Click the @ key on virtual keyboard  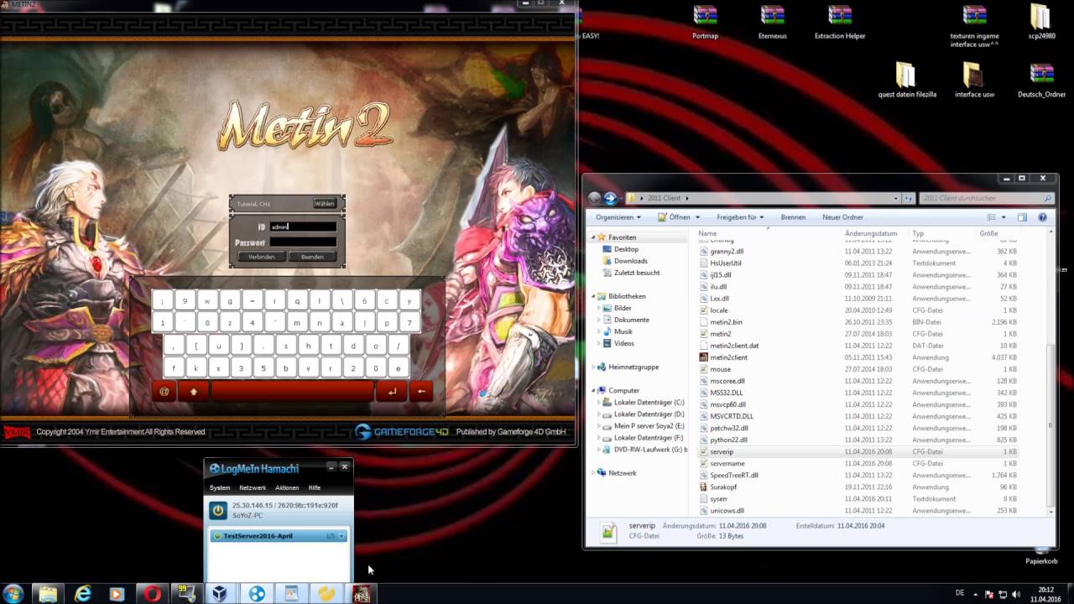164,391
